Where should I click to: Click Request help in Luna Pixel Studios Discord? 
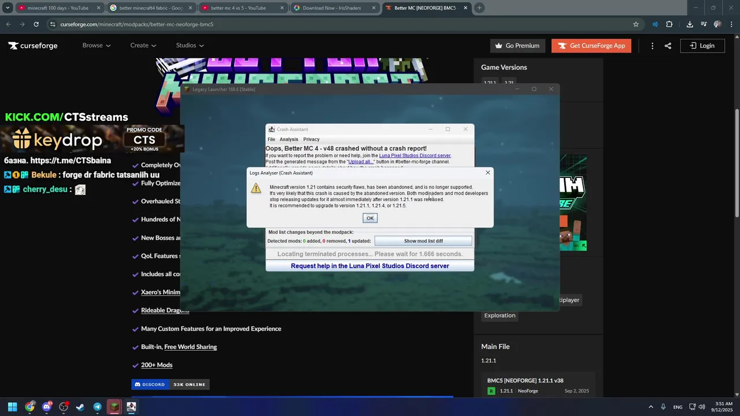point(370,266)
